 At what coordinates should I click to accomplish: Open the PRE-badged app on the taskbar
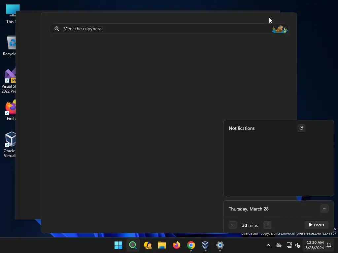pos(148,245)
